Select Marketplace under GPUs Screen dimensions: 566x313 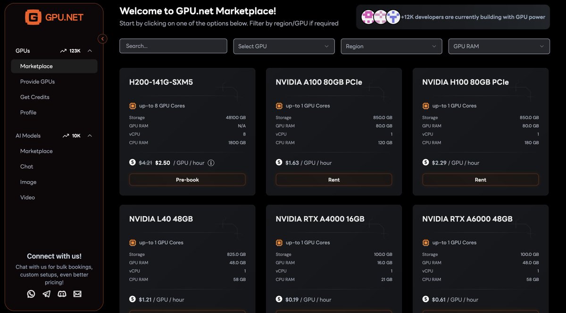[54, 66]
